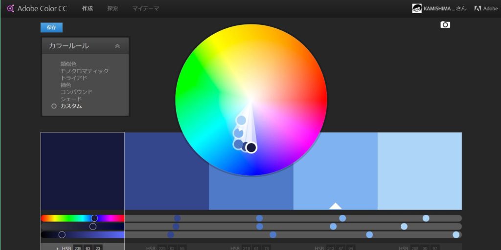This screenshot has width=501, height=250.
Task: Collapse the カラールール panel with the chevron
Action: tap(117, 46)
